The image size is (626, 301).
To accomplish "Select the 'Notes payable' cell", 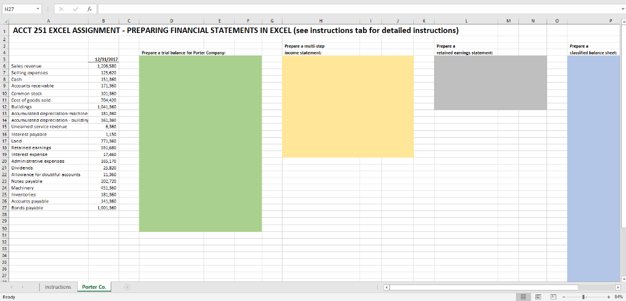I will tap(48, 181).
